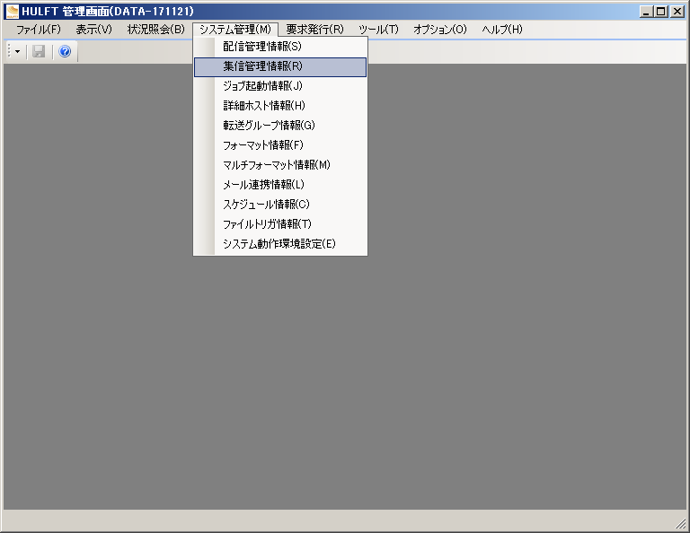
Task: Close the HULFT 管理画面 window
Action: [677, 12]
